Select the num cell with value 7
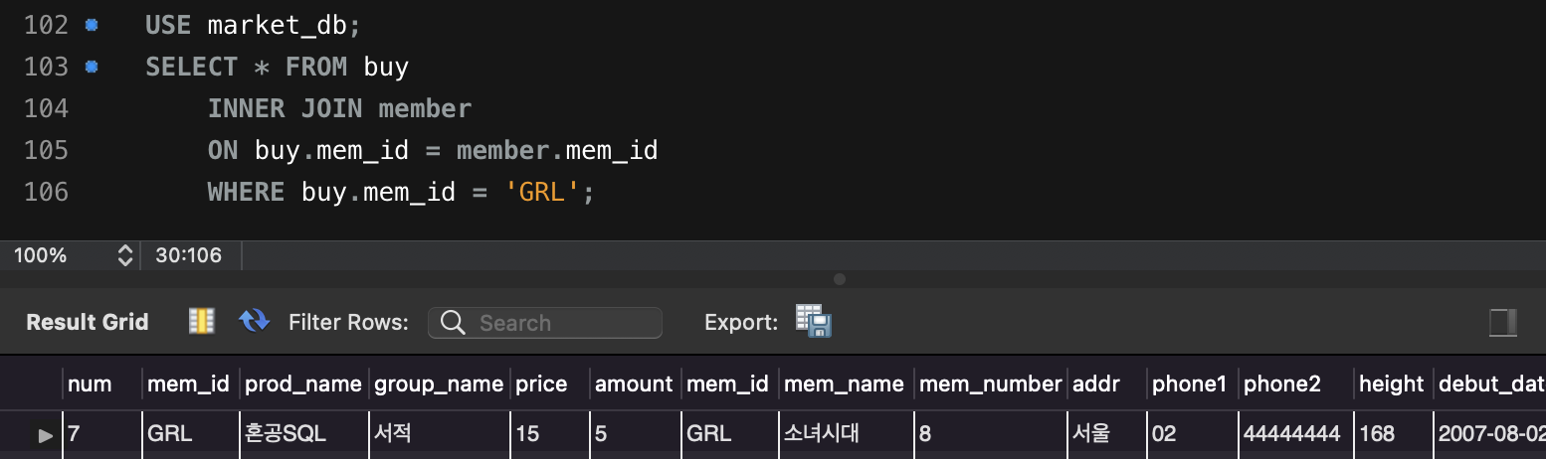 coord(102,434)
